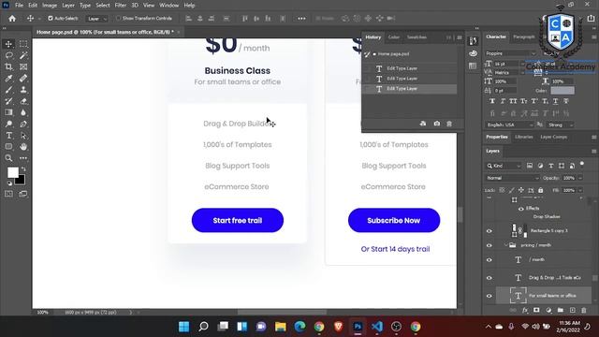
Task: Select the Path Selection tool
Action: [23, 135]
